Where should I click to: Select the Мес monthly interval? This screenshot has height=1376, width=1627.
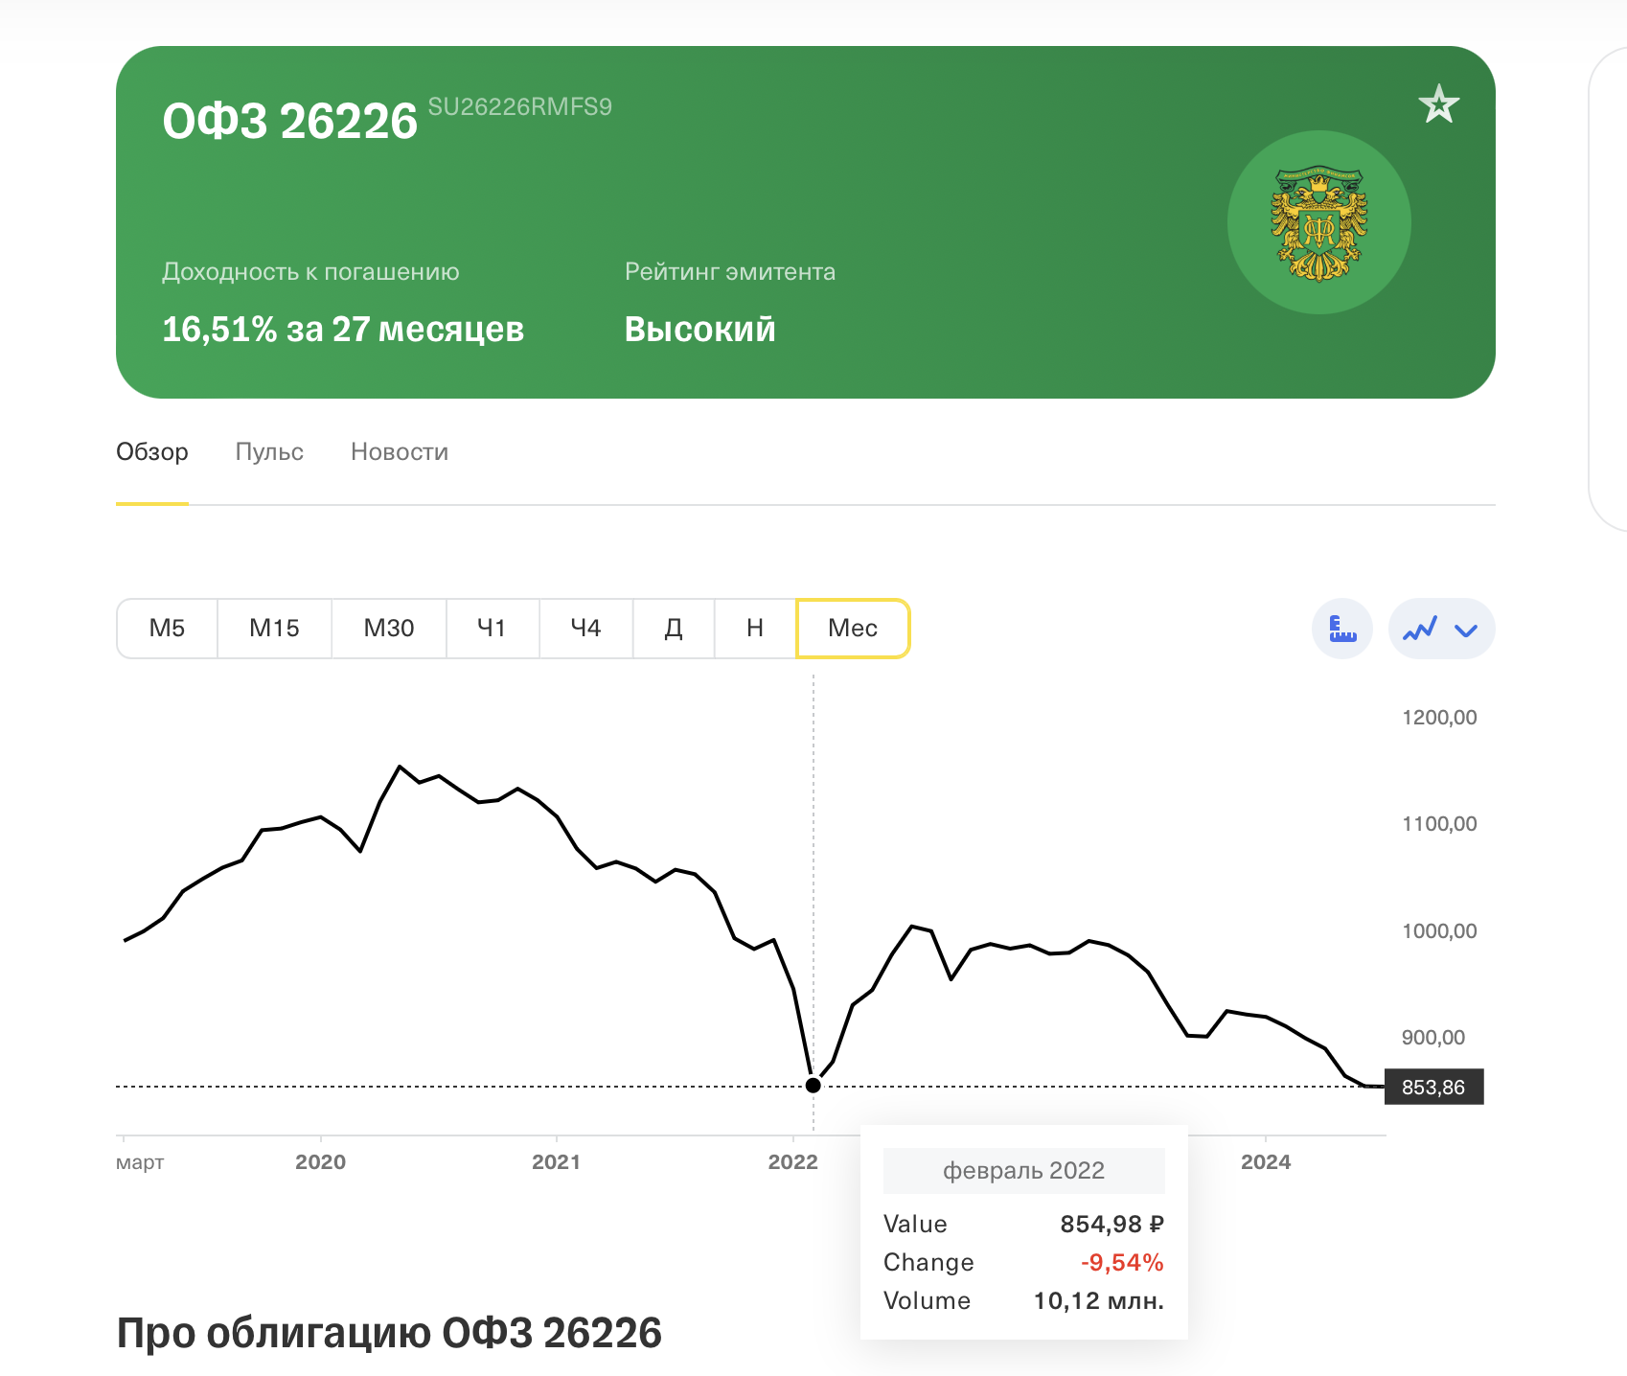tap(853, 629)
